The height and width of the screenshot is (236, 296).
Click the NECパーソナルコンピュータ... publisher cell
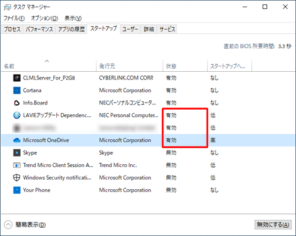pyautogui.click(x=127, y=103)
